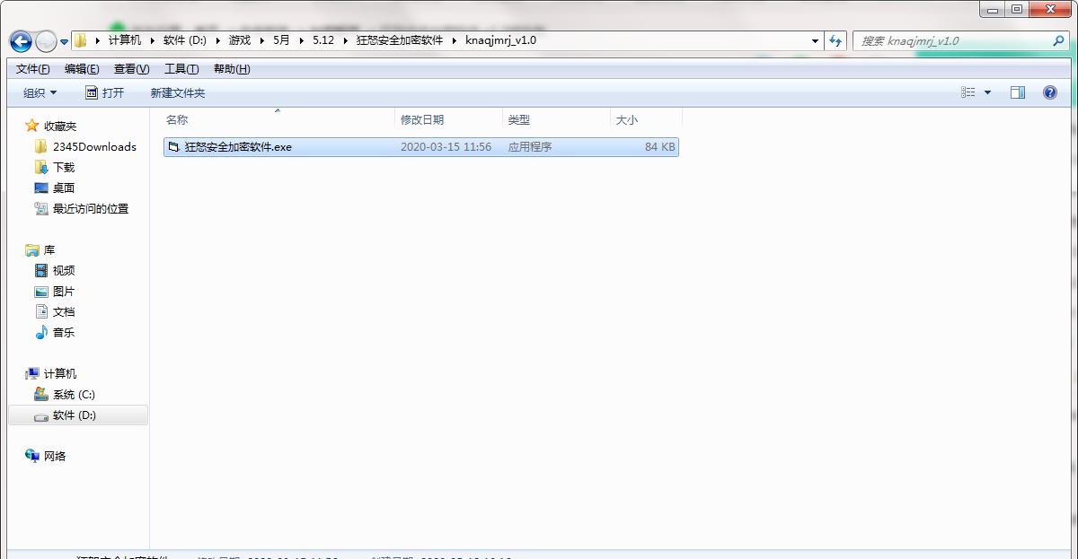Open the 工具 (Tools) menu
1078x559 pixels.
coord(181,68)
